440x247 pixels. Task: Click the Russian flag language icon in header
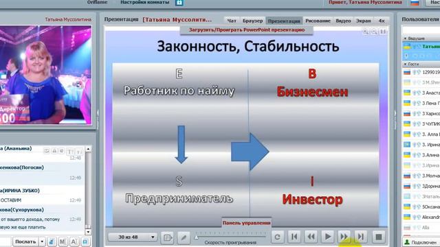(415, 3)
